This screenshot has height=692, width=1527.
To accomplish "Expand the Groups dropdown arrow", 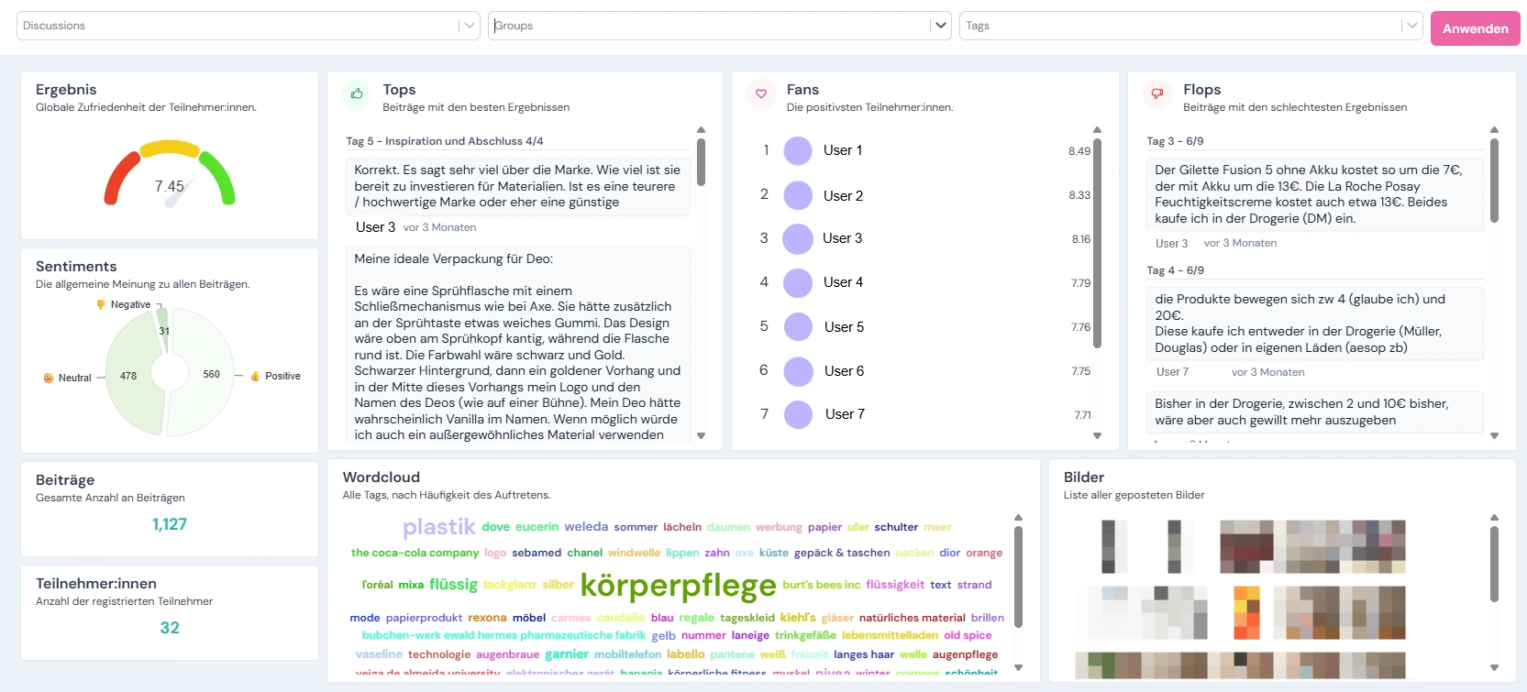I will coord(940,26).
